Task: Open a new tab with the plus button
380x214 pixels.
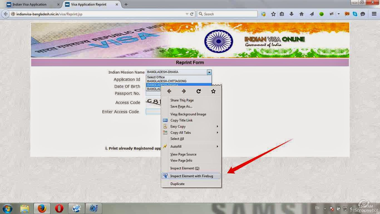Action: (126, 4)
